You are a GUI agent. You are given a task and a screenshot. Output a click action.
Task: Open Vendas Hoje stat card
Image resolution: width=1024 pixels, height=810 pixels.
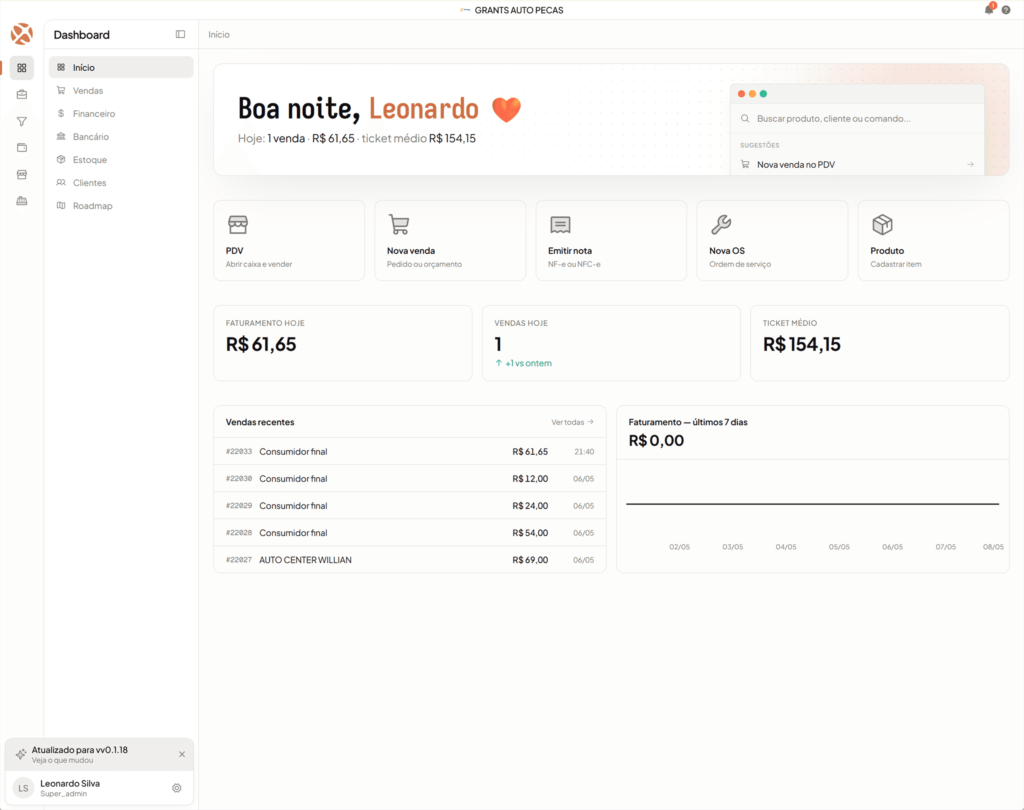point(611,343)
